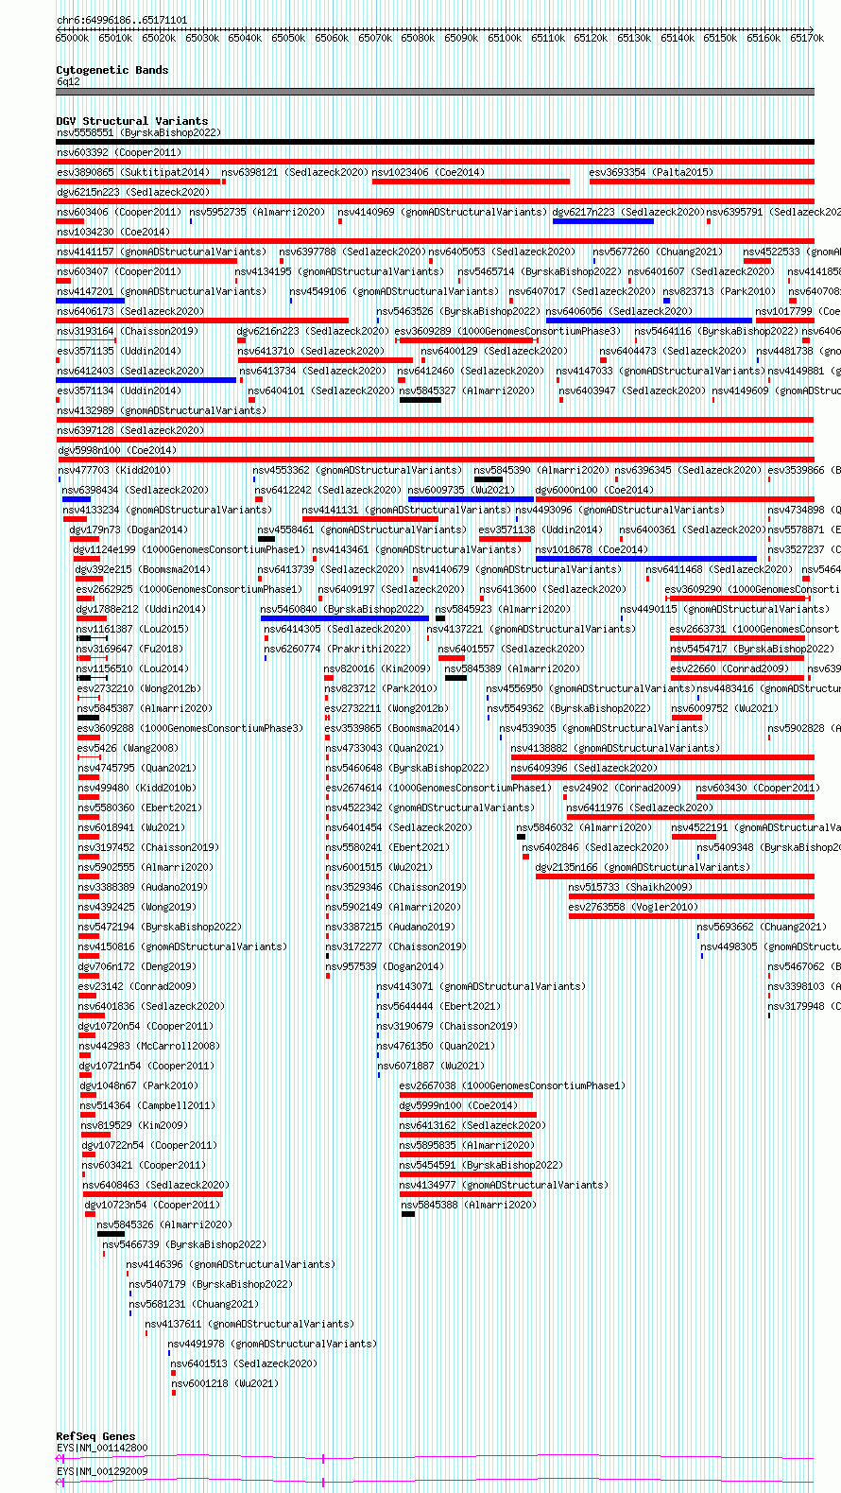The image size is (841, 1493).
Task: Click nsv5693662 (Chuang2021) label
Action: [762, 927]
